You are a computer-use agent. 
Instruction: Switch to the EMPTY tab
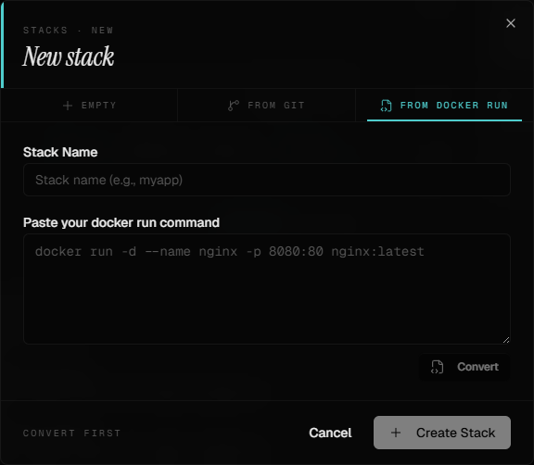coord(89,106)
